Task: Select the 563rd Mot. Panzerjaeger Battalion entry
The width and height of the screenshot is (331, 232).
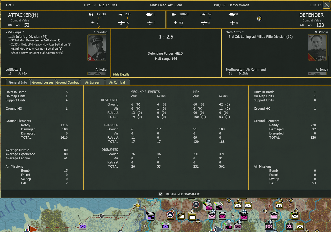Action: (x=35, y=40)
